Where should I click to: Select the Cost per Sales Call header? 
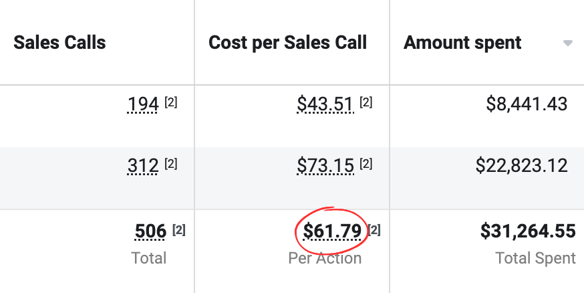(x=288, y=43)
